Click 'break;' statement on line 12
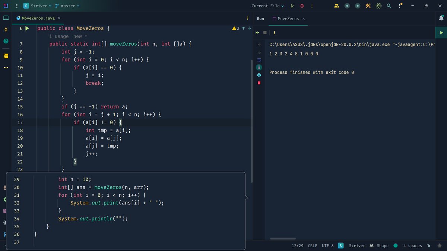Screen dimensions: 447x251 [95, 83]
